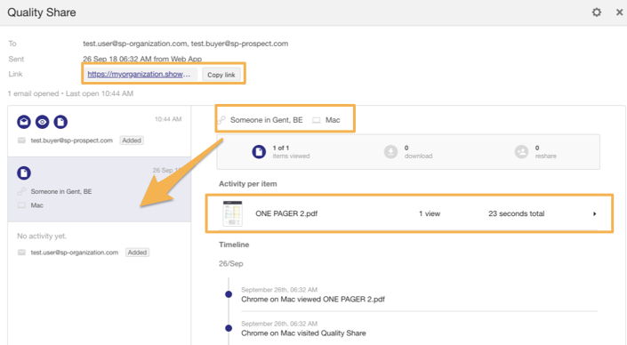Image resolution: width=627 pixels, height=345 pixels.
Task: Click the 26/Sep timeline date
Action: tap(230, 263)
